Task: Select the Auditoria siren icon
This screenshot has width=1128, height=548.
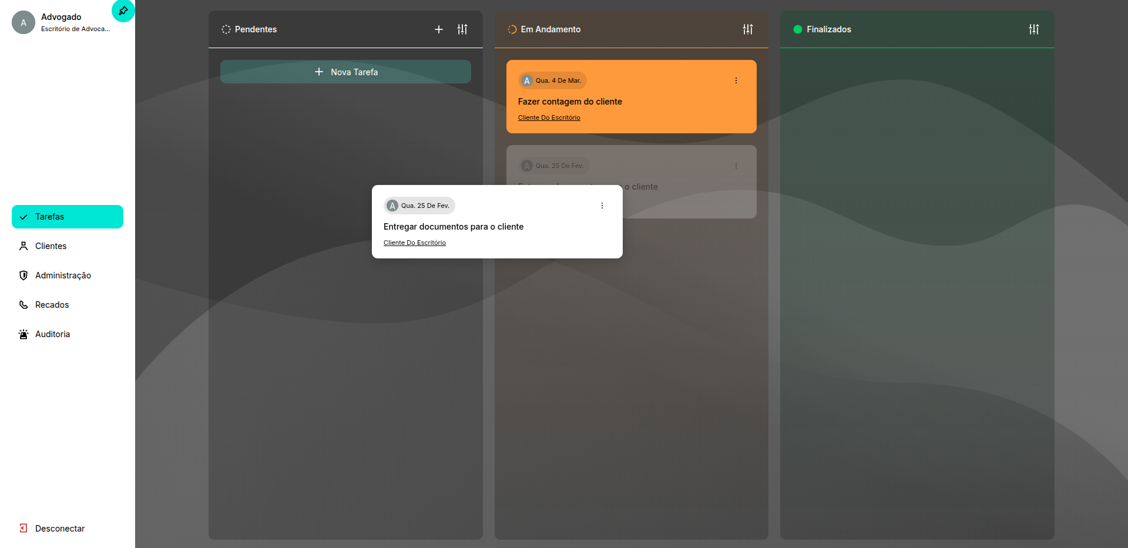Action: coord(23,334)
